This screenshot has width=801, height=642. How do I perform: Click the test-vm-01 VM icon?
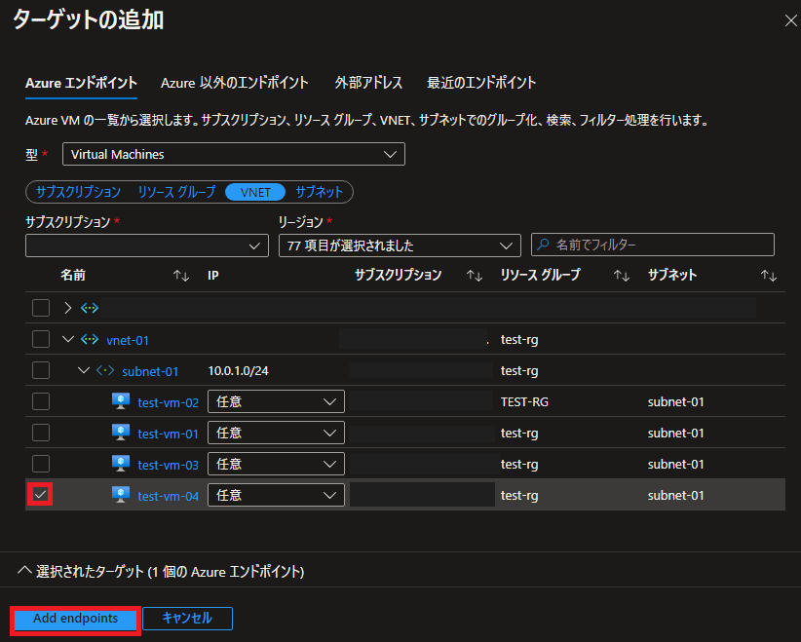tap(121, 433)
